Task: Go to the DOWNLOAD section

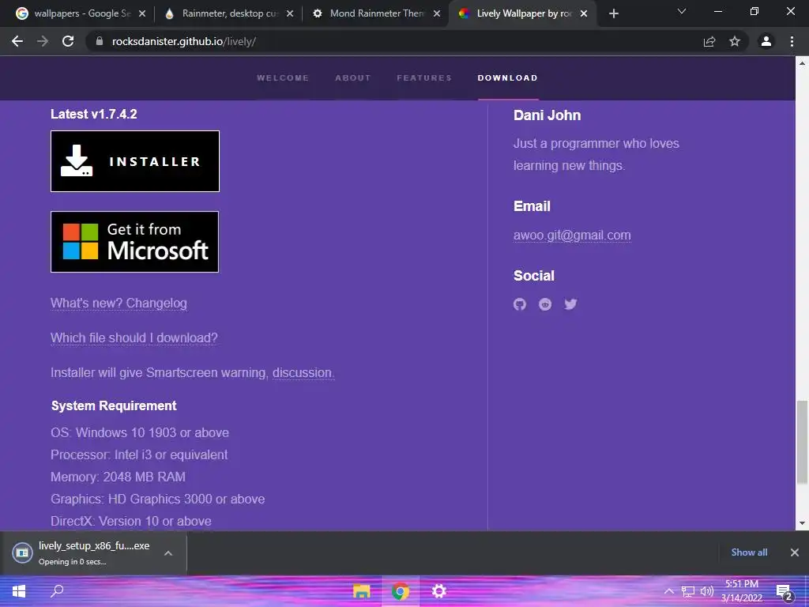Action: coord(508,78)
